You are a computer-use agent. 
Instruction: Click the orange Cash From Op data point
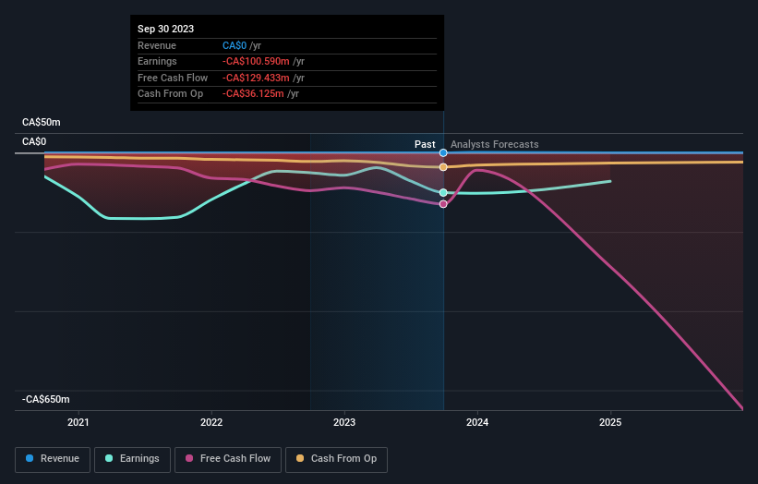(x=443, y=167)
